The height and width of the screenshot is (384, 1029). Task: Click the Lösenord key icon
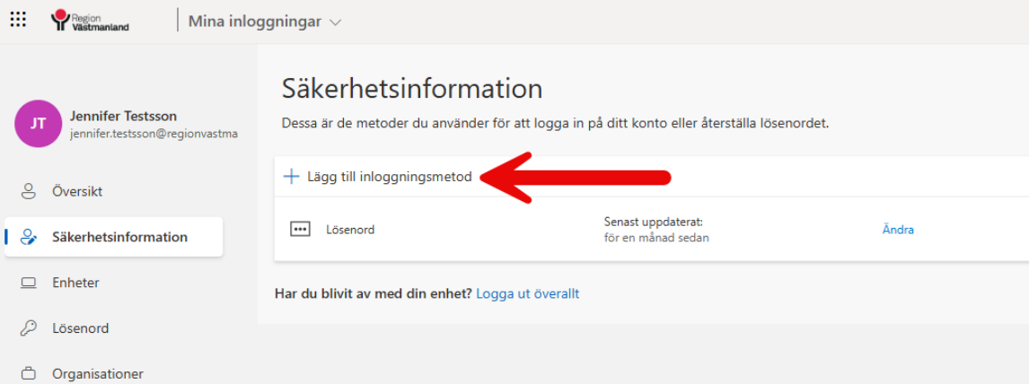tap(28, 328)
